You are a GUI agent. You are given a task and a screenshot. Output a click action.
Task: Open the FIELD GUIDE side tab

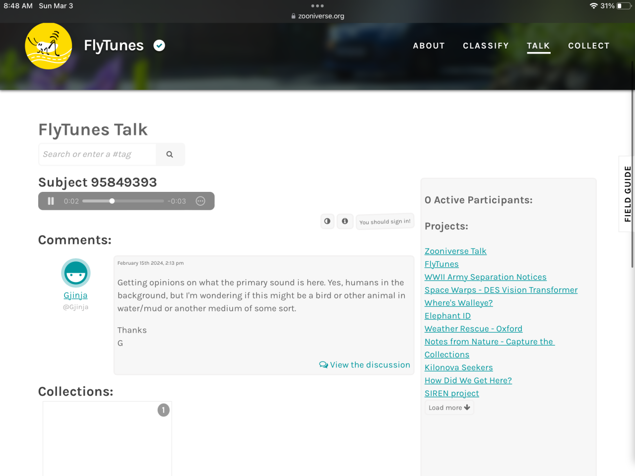627,194
